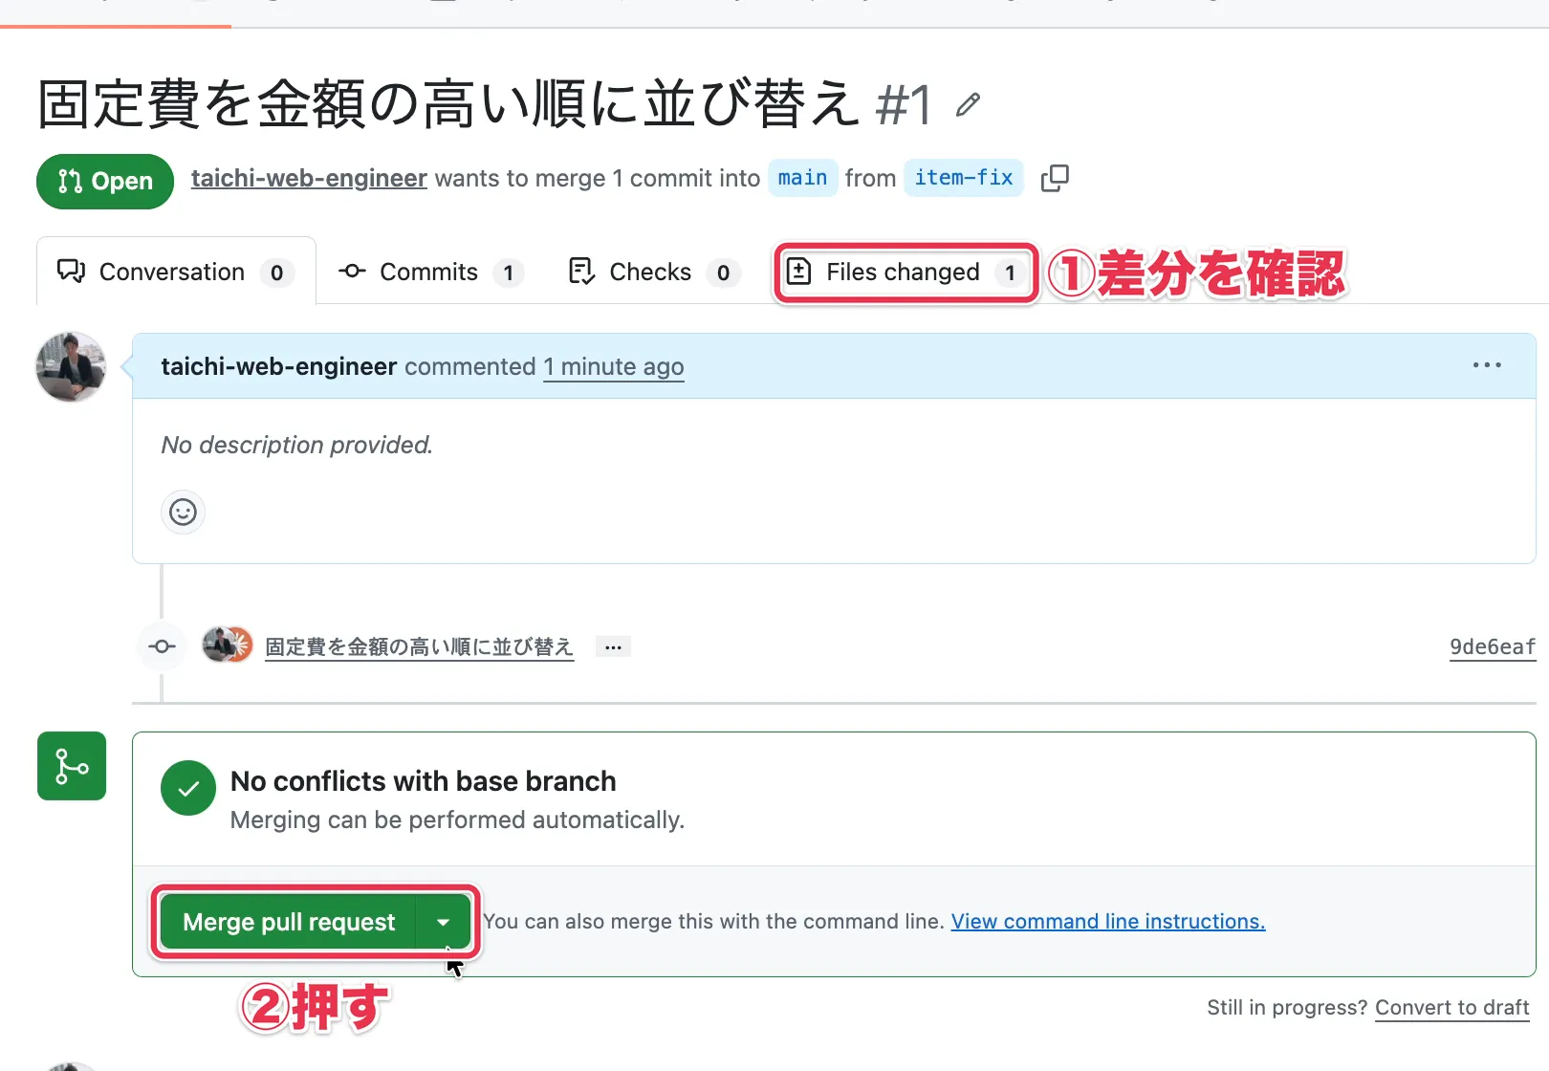The image size is (1549, 1071).
Task: Click the 'No conflicts with base branch' text
Action: [x=424, y=781]
